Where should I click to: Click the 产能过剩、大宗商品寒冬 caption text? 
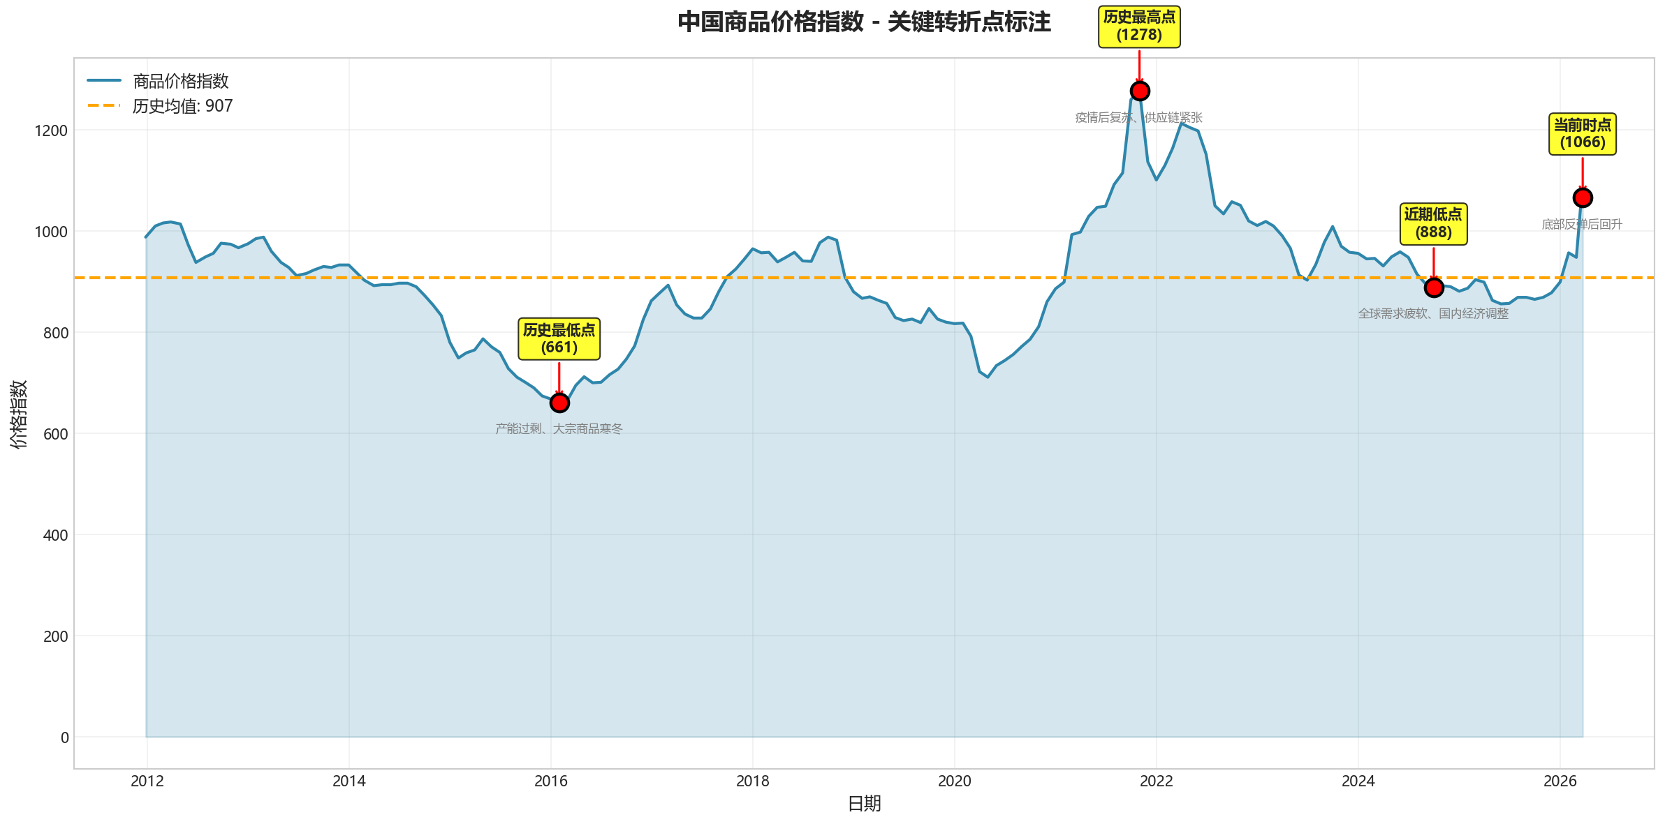[559, 429]
